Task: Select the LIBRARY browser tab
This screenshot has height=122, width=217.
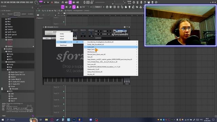Action: click(x=24, y=14)
